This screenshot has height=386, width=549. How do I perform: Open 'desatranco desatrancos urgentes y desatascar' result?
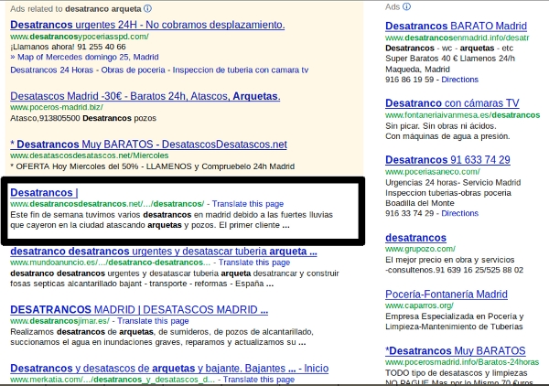[164, 252]
